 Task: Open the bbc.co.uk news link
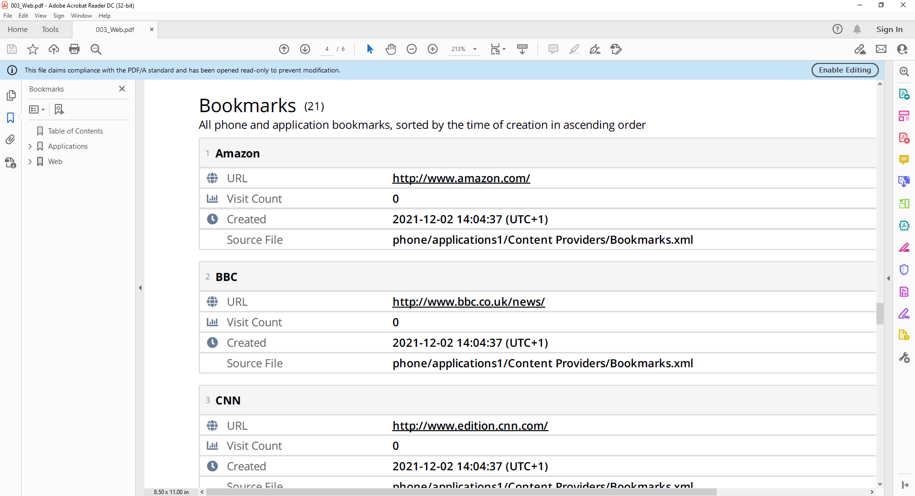(x=468, y=302)
